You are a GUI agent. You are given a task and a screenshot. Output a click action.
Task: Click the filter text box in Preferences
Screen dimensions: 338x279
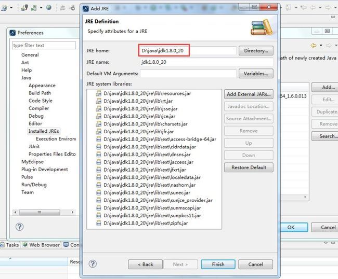[44, 45]
